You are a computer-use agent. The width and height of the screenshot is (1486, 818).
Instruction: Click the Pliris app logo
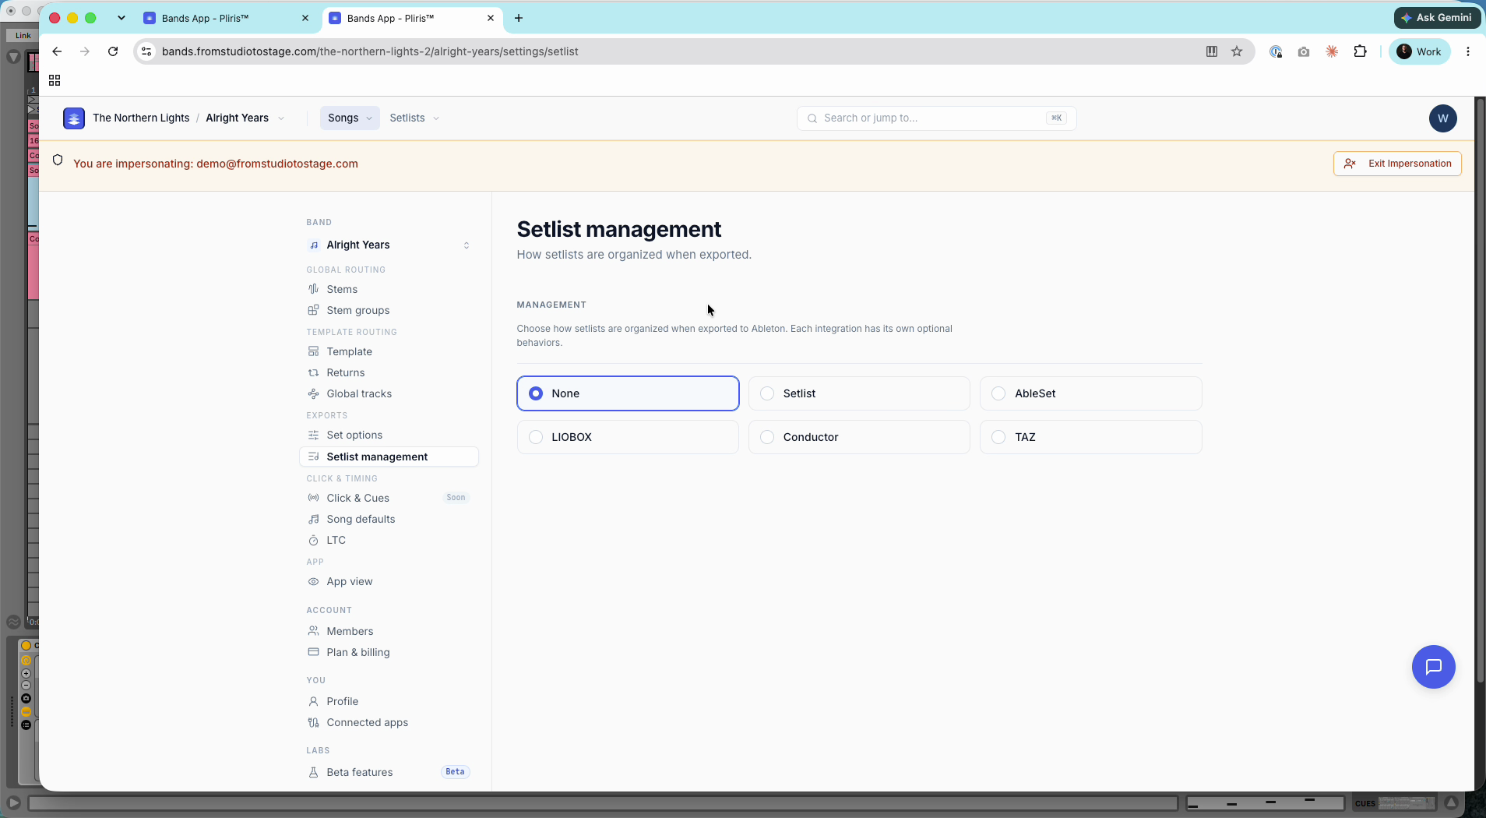pos(74,118)
